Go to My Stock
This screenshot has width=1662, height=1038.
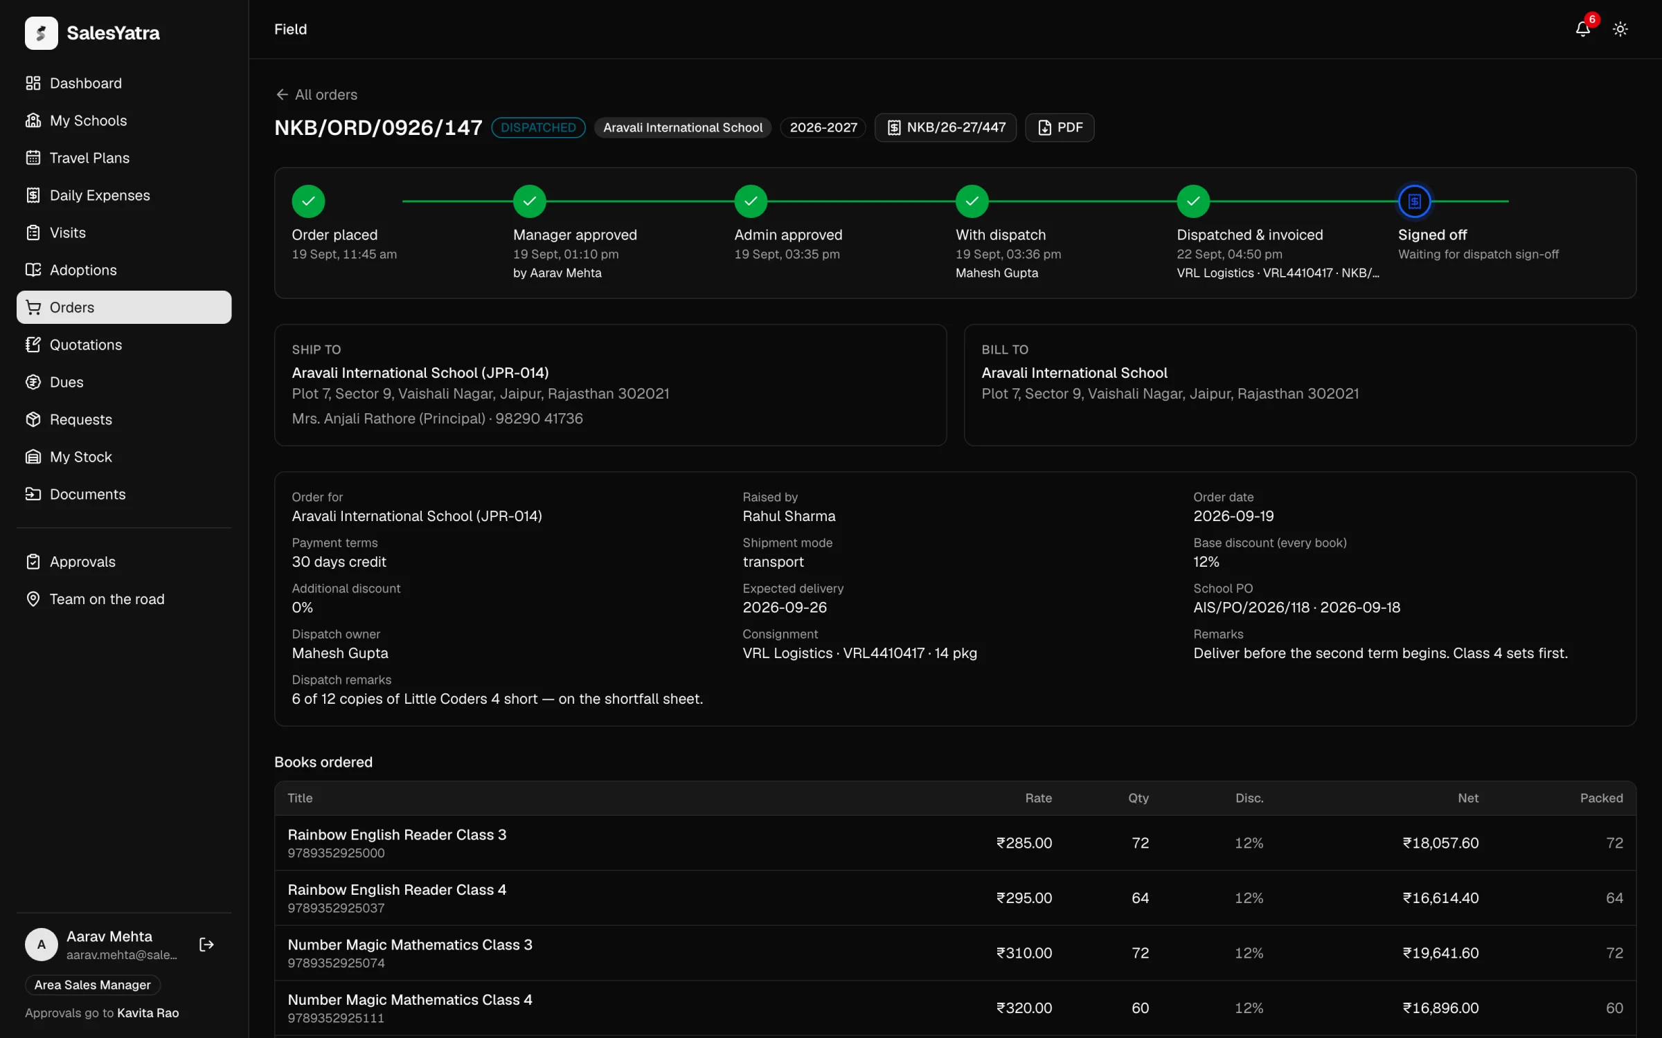click(x=124, y=457)
